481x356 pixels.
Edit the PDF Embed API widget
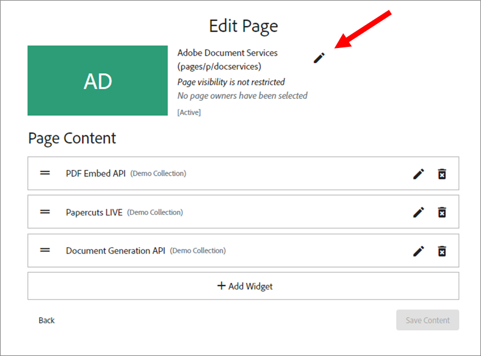click(x=418, y=174)
